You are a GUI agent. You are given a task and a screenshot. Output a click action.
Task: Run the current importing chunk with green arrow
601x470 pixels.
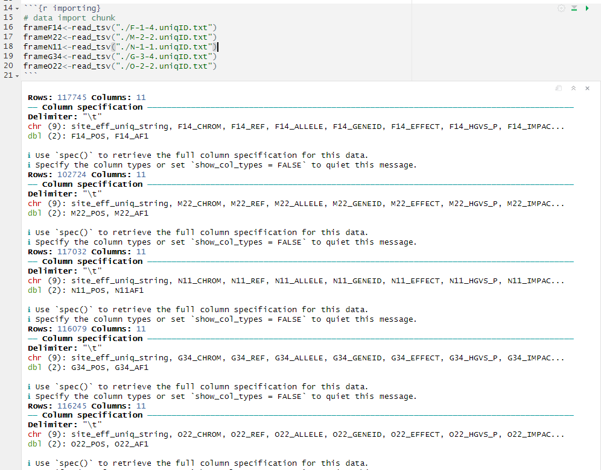(x=587, y=8)
